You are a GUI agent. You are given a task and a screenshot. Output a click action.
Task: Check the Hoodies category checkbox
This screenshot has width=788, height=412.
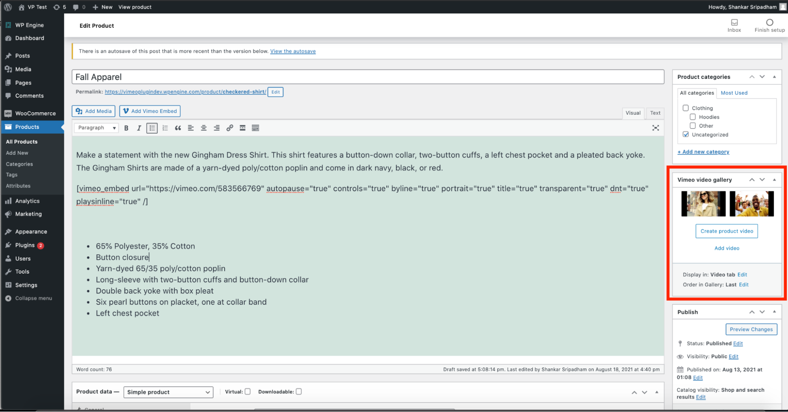693,117
